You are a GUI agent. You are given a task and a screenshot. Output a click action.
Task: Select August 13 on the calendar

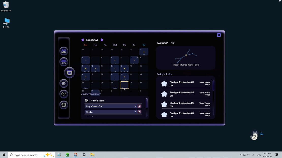pyautogui.click(x=124, y=68)
